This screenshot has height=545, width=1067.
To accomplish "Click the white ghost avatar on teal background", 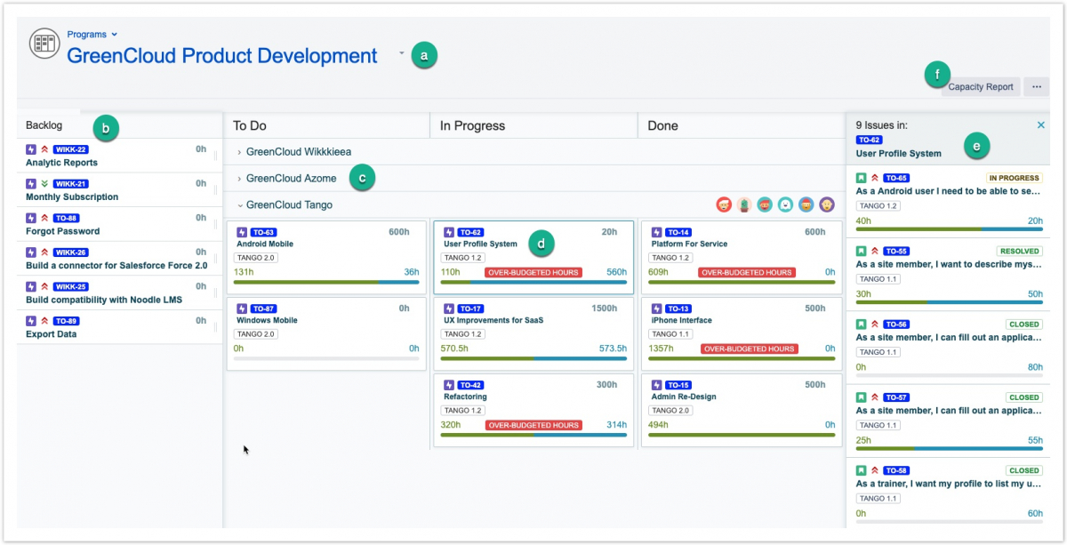I will [x=785, y=204].
